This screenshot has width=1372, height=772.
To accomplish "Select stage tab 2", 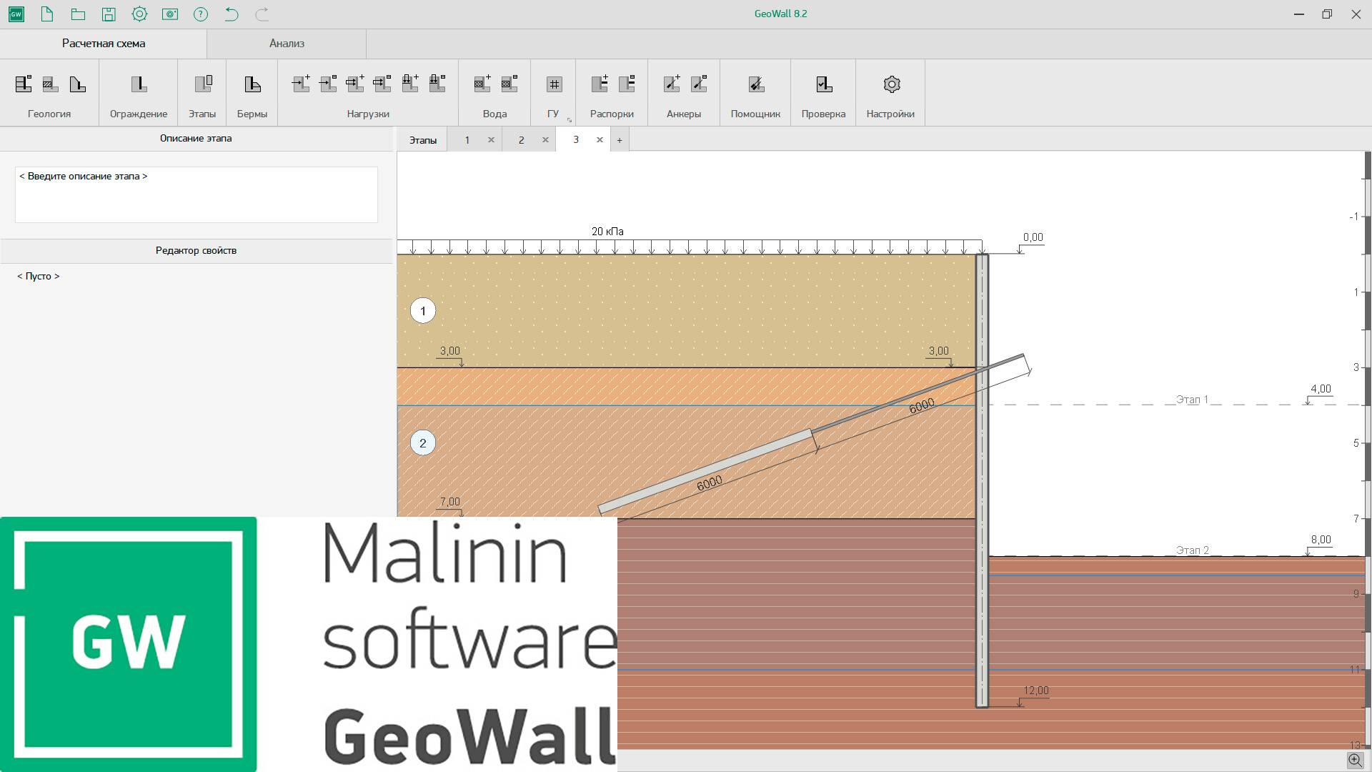I will tap(521, 140).
